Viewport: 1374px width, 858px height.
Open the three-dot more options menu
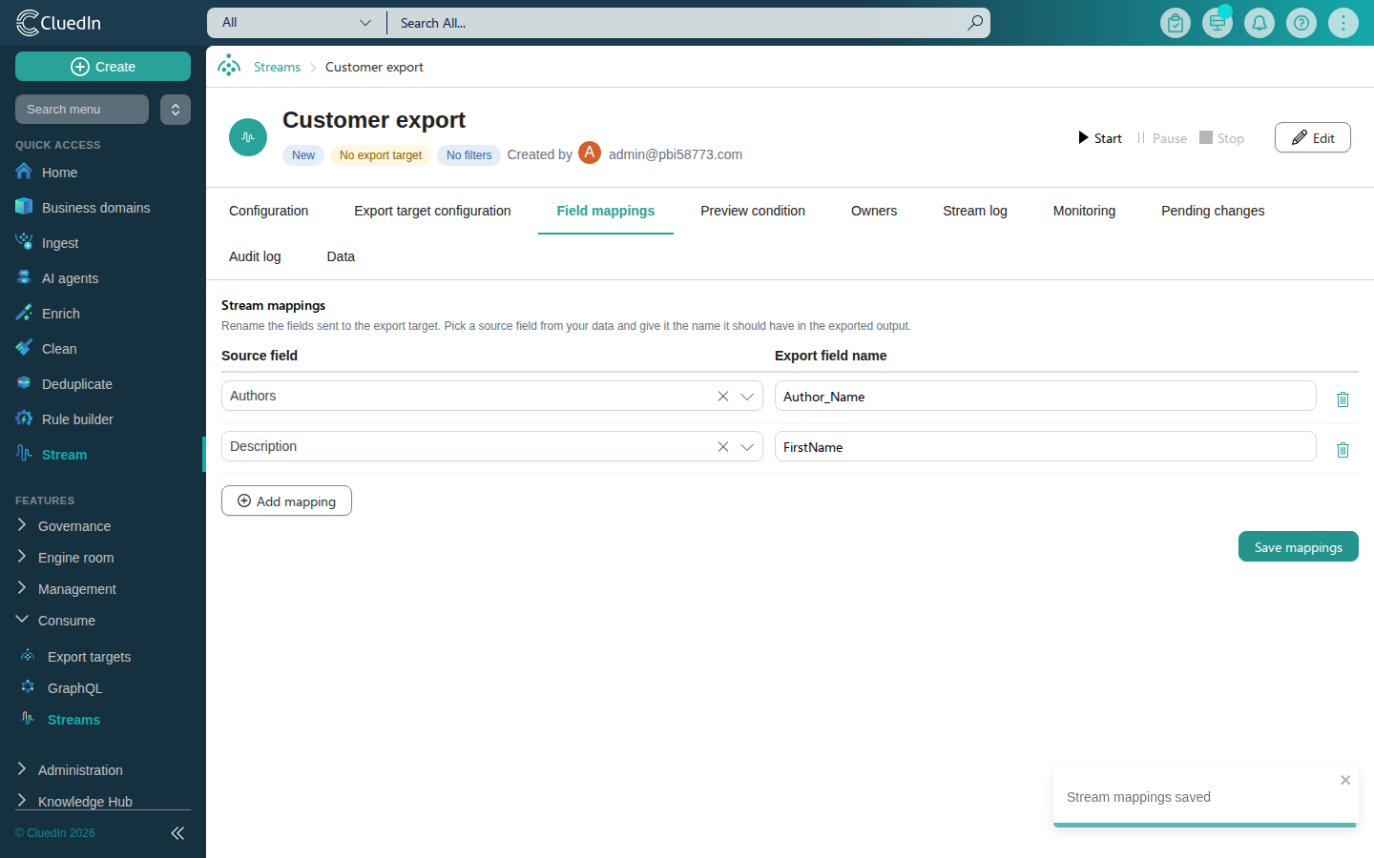coord(1343,23)
